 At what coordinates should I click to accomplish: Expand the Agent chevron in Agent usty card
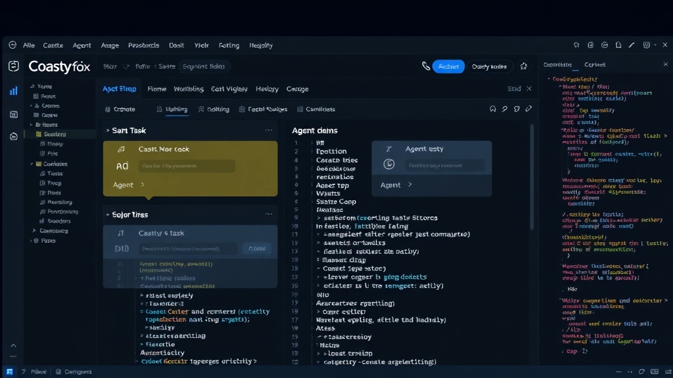coord(410,184)
